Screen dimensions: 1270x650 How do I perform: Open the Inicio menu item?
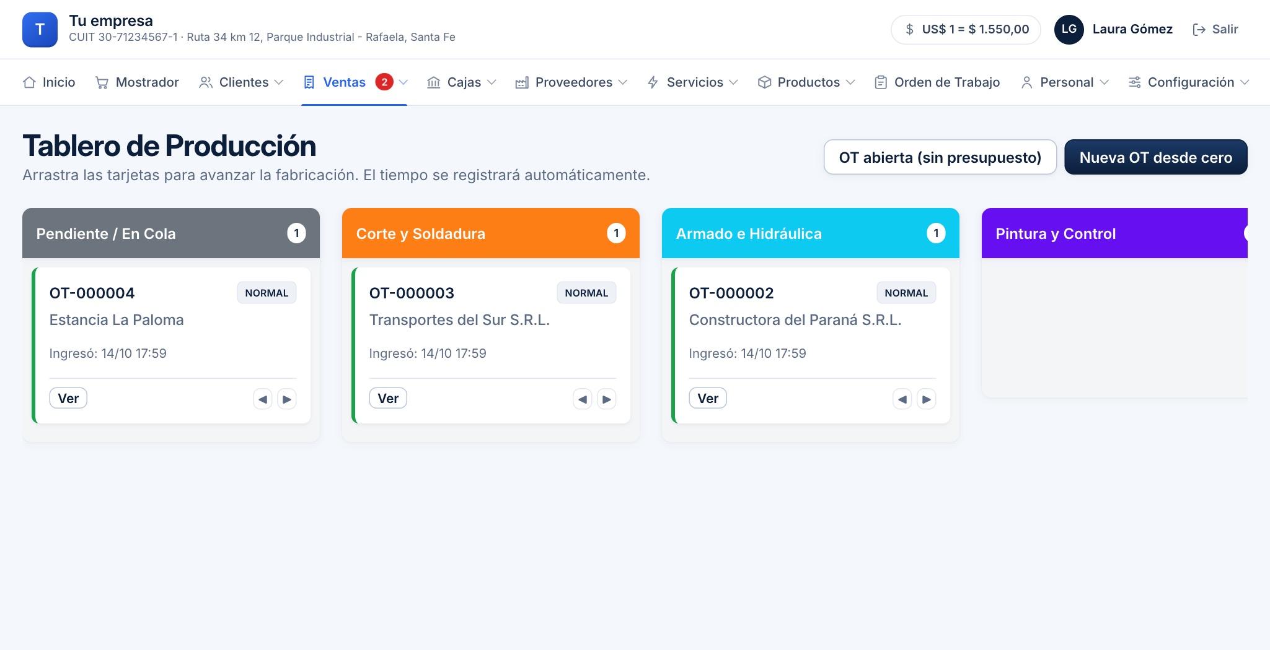coord(49,82)
